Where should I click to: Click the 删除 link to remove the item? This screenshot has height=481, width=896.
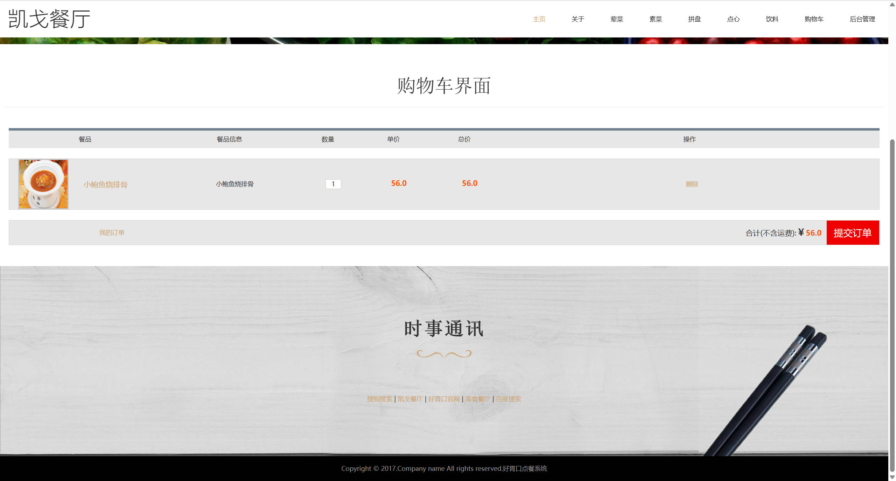[692, 183]
